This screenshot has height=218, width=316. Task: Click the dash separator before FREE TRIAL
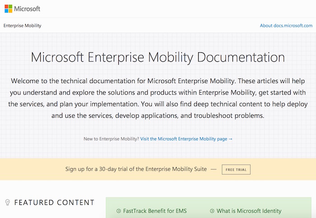213,169
